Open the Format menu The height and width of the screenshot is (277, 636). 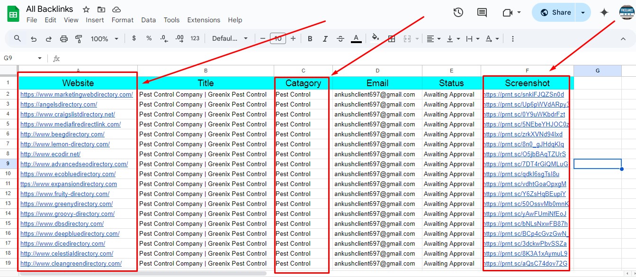(x=122, y=20)
